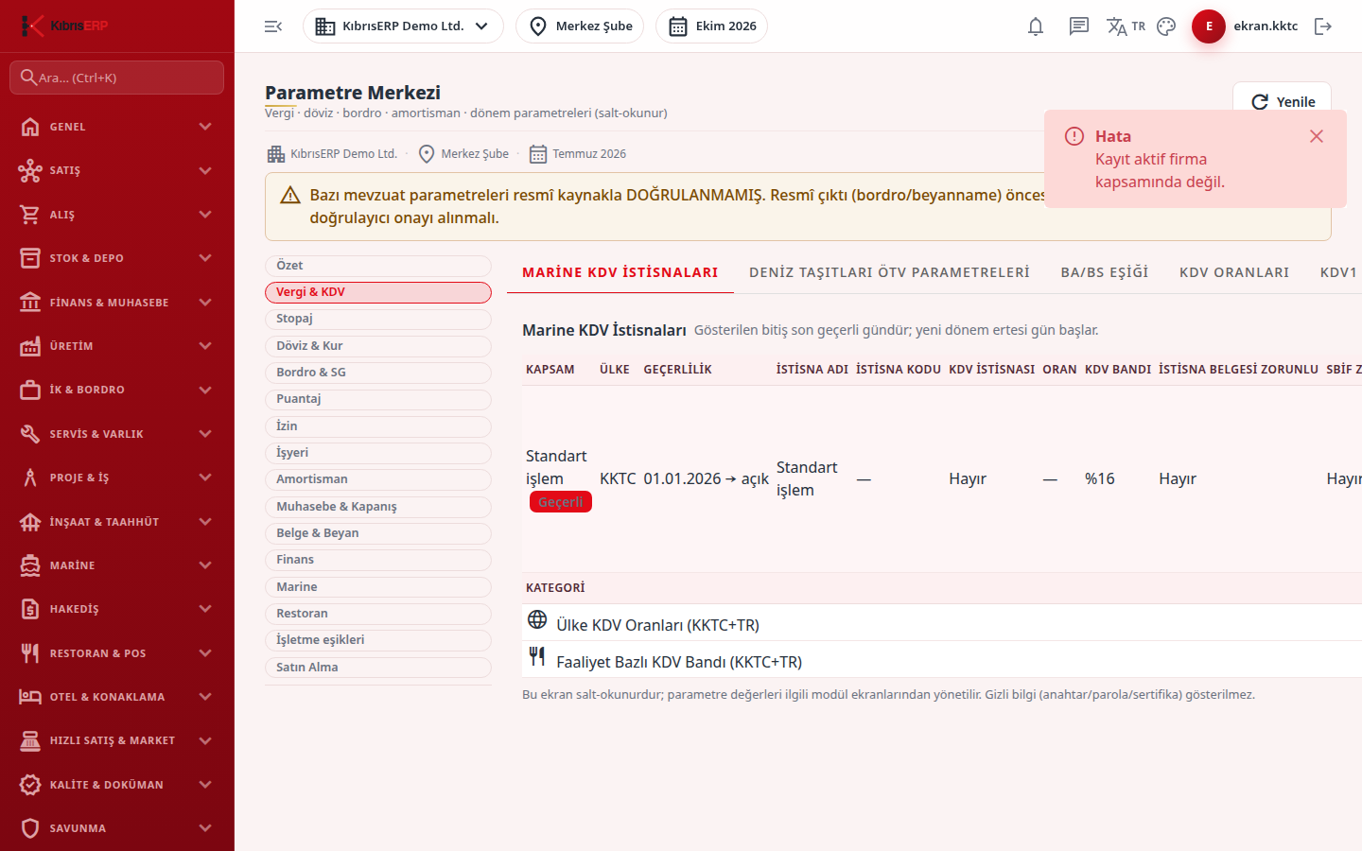Select the Bordro & SG parameter category
The height and width of the screenshot is (851, 1362).
click(378, 373)
